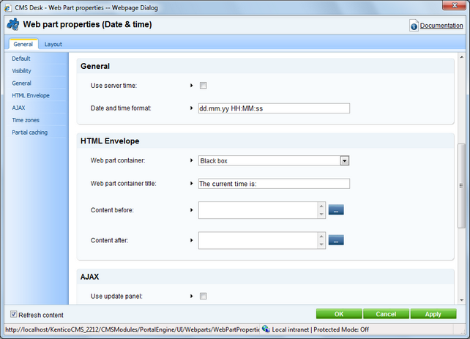Click the Content before scroll stepper
The image size is (470, 339).
click(321, 210)
